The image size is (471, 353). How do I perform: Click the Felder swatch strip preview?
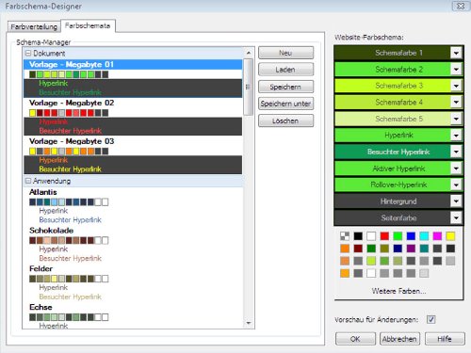[x=69, y=279]
